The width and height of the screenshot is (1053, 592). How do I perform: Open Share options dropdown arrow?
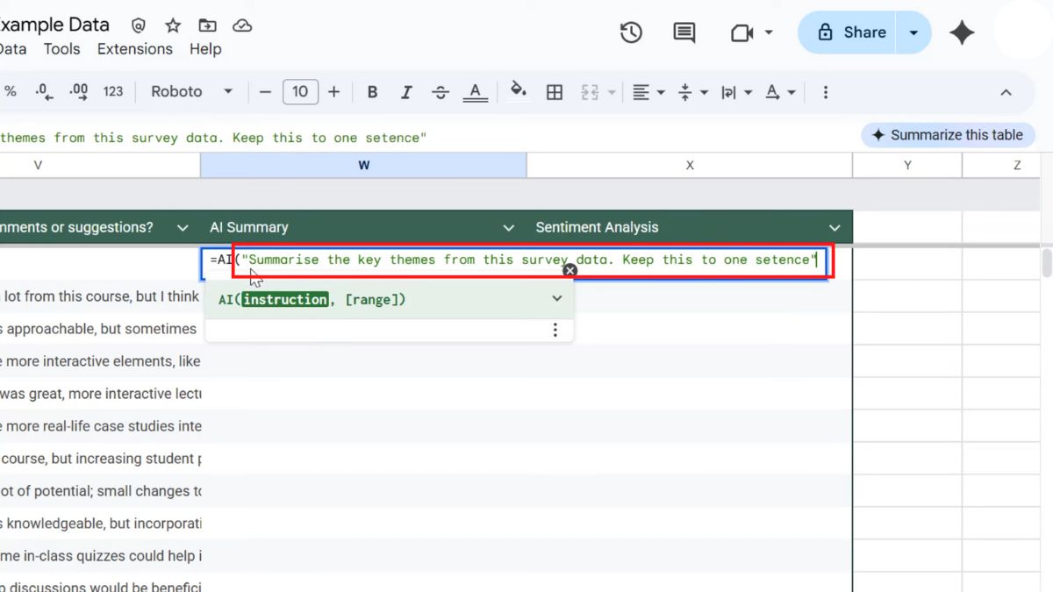[x=914, y=32]
